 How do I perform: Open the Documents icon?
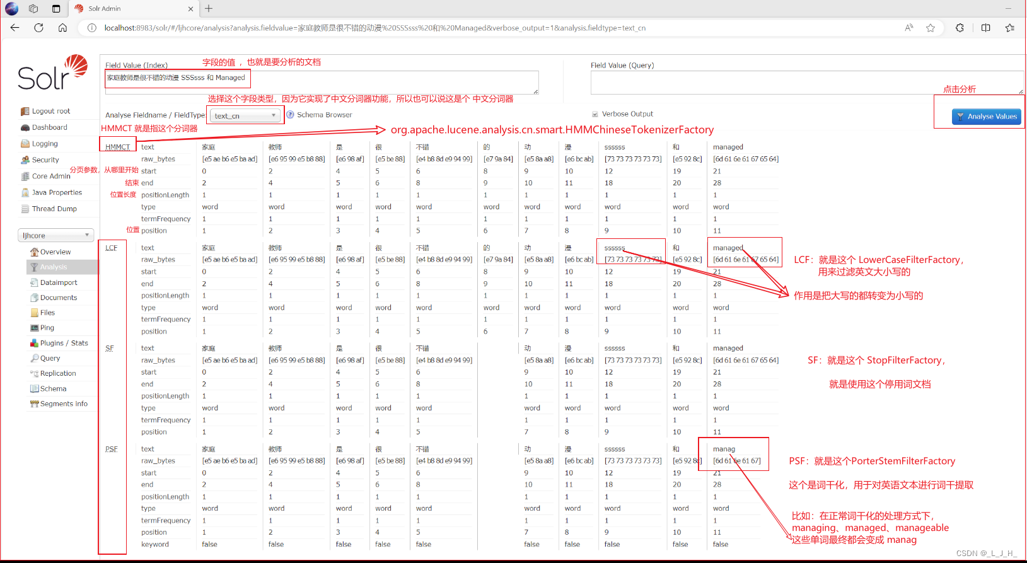tap(35, 298)
